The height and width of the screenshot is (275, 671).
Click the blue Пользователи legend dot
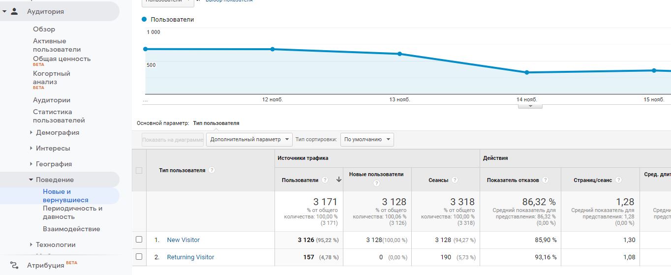pos(144,20)
